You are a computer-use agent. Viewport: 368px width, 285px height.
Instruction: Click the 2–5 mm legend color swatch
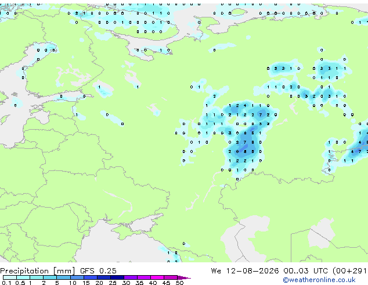tap(50, 277)
